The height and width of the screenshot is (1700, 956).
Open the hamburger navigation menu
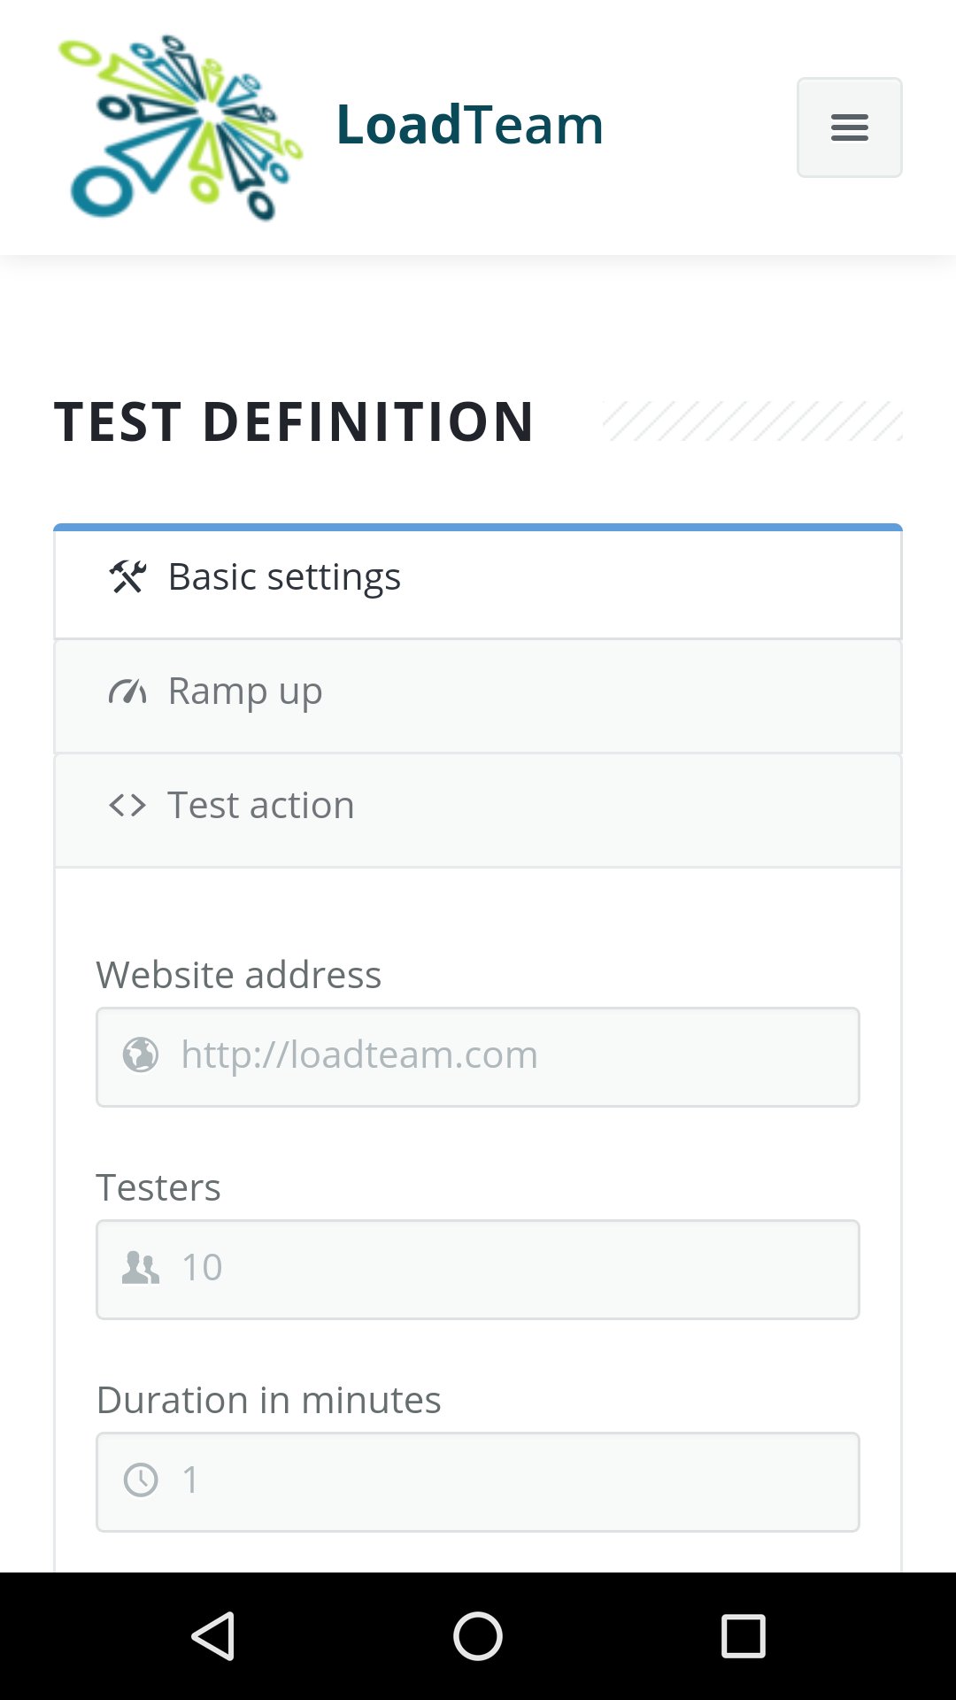pyautogui.click(x=849, y=127)
